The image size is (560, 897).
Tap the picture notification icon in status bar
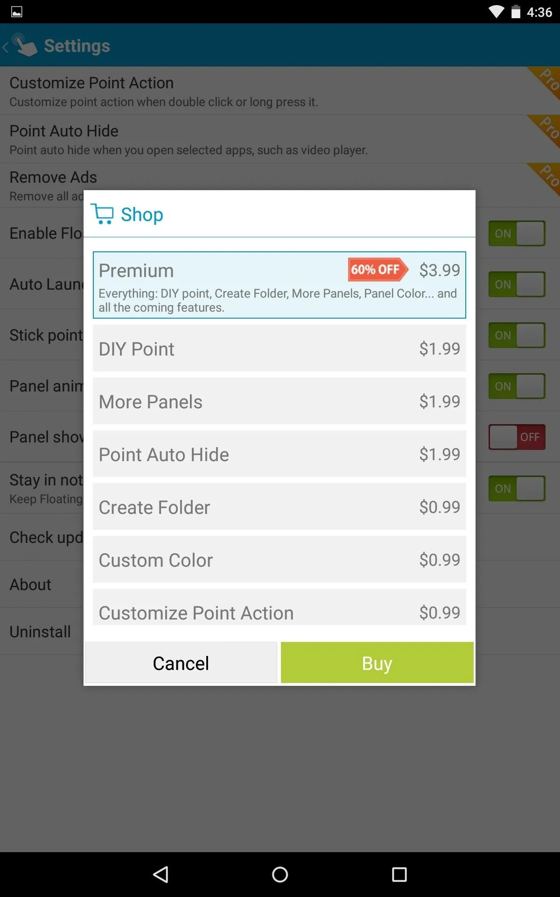coord(17,12)
